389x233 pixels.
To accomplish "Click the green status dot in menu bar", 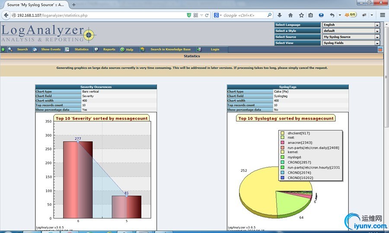I will click(x=3, y=50).
